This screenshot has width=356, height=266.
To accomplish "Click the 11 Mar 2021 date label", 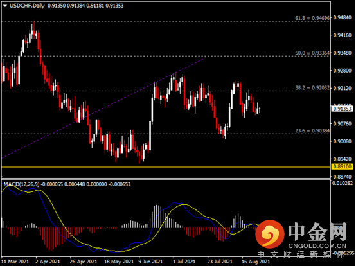I will 15,262.
